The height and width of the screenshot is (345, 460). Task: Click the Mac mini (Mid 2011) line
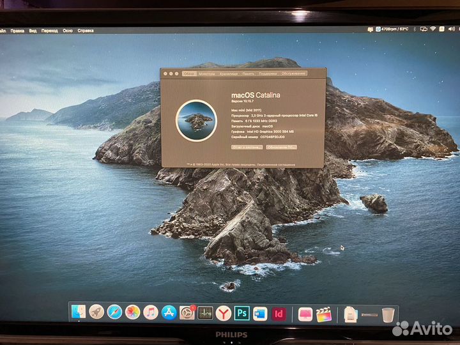point(246,111)
